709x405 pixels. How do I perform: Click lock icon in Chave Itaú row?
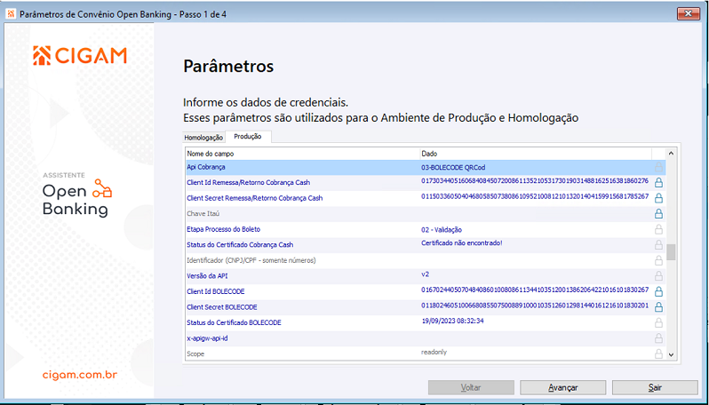pos(659,213)
